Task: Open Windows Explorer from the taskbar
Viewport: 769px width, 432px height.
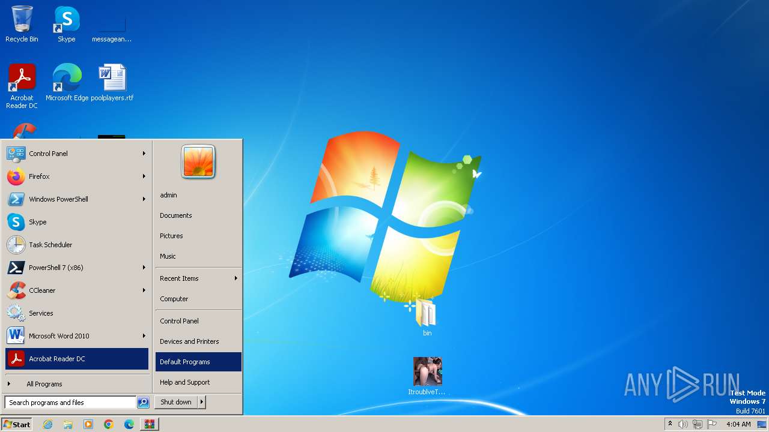Action: coord(68,424)
